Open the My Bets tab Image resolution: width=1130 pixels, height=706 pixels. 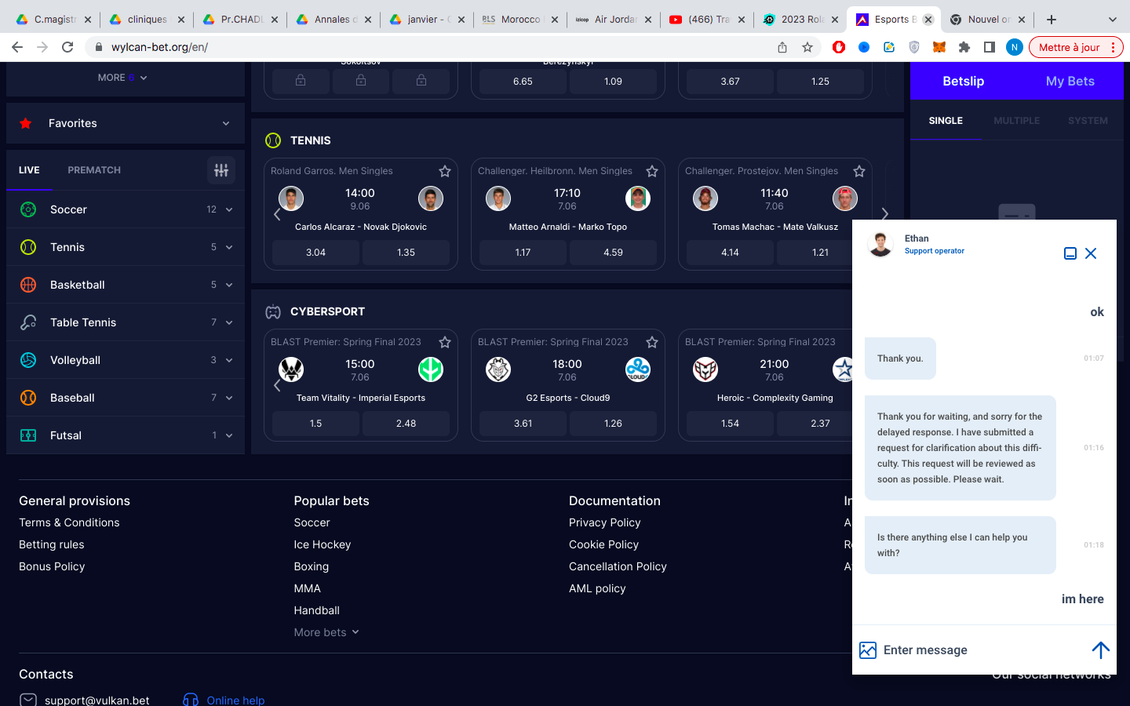1070,82
